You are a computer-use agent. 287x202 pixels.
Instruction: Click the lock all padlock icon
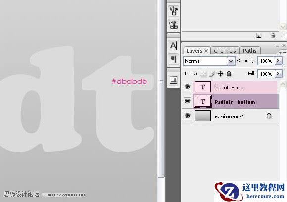point(229,74)
